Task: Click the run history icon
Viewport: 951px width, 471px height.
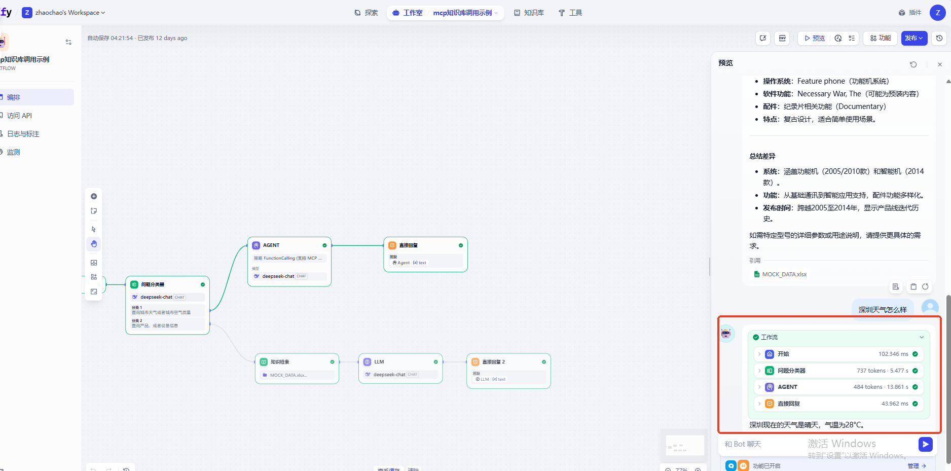Action: (838, 38)
